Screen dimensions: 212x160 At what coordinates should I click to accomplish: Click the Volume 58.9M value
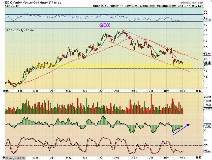coord(167,6)
